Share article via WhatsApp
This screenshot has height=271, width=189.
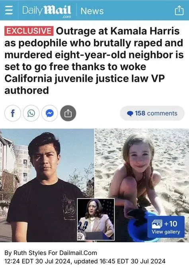coord(31,113)
